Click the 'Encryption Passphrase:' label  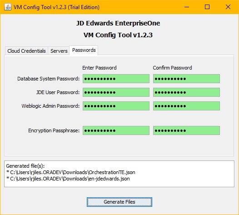54,130
